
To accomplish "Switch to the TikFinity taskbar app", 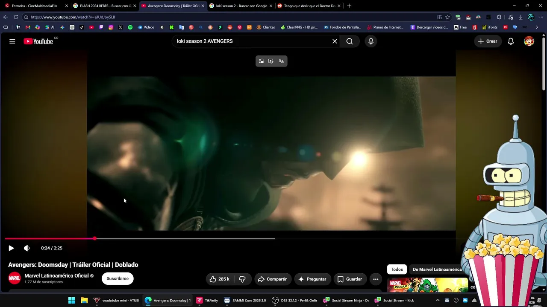I will pyautogui.click(x=207, y=300).
